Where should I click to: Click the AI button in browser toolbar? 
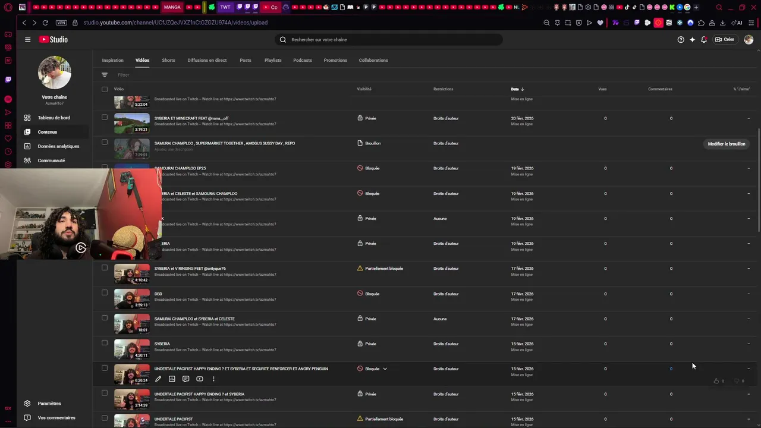737,23
